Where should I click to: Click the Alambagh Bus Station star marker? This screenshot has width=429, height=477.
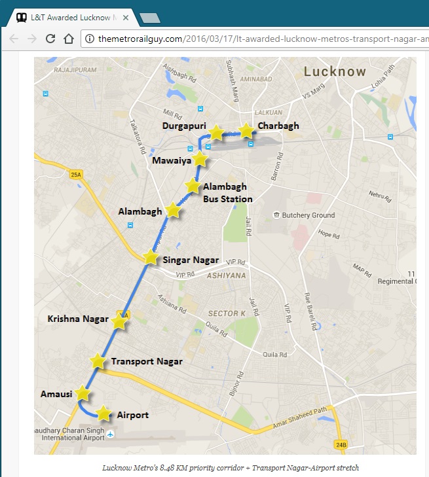tap(193, 186)
